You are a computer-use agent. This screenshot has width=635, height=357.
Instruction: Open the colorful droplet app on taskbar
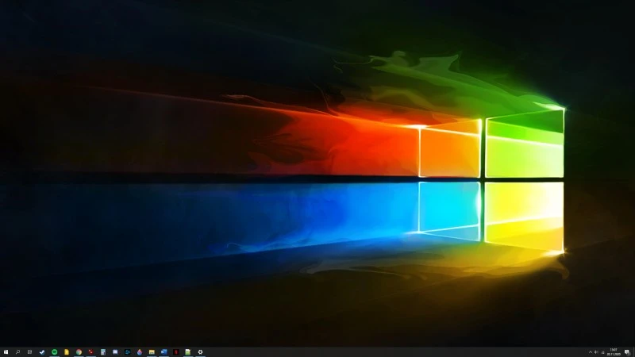(140, 352)
